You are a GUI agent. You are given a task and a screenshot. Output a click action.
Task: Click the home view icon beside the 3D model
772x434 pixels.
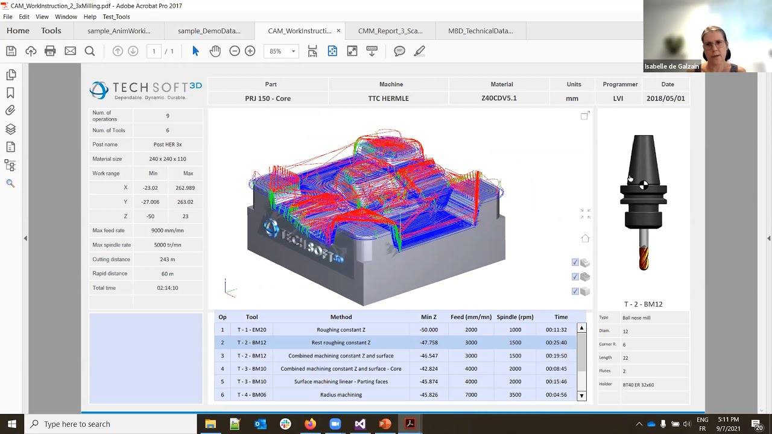(x=585, y=239)
